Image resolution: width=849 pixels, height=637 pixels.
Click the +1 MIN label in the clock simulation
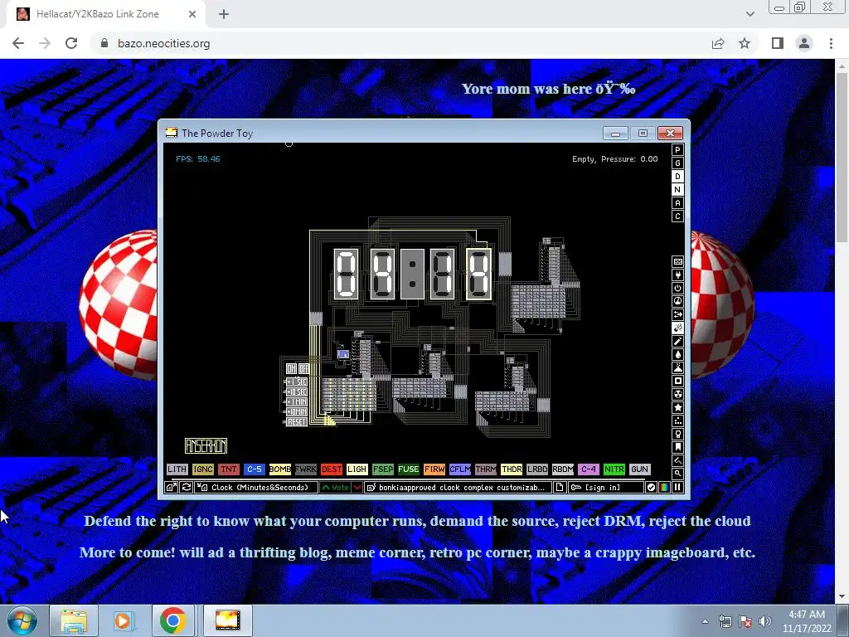pyautogui.click(x=296, y=402)
